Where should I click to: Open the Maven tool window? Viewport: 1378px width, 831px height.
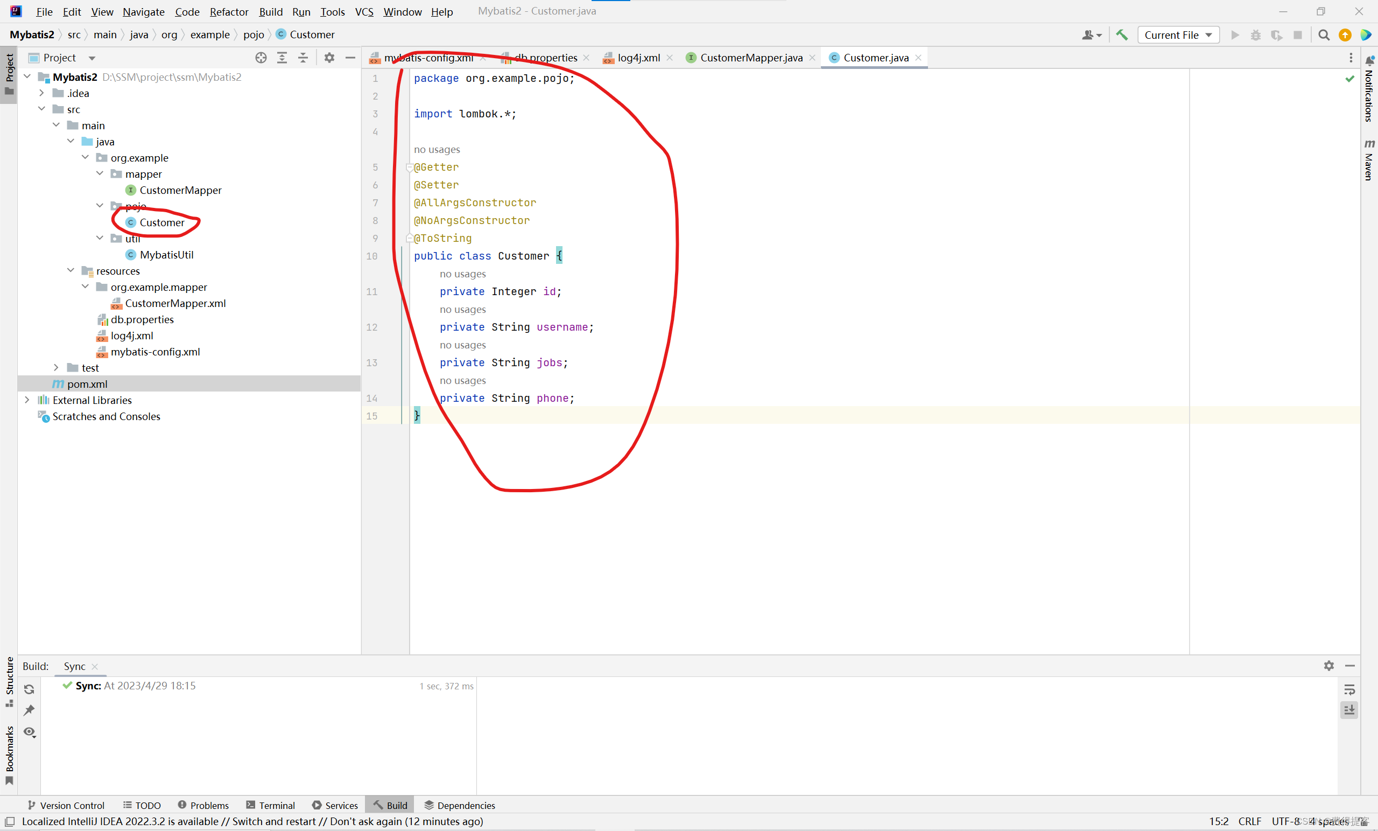tap(1368, 159)
